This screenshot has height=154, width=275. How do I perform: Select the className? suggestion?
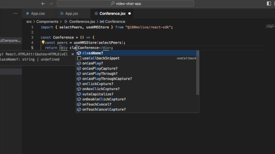(x=137, y=53)
